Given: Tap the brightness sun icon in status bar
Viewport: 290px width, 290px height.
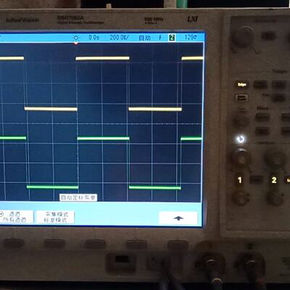Looking at the screenshot, I should (x=76, y=38).
